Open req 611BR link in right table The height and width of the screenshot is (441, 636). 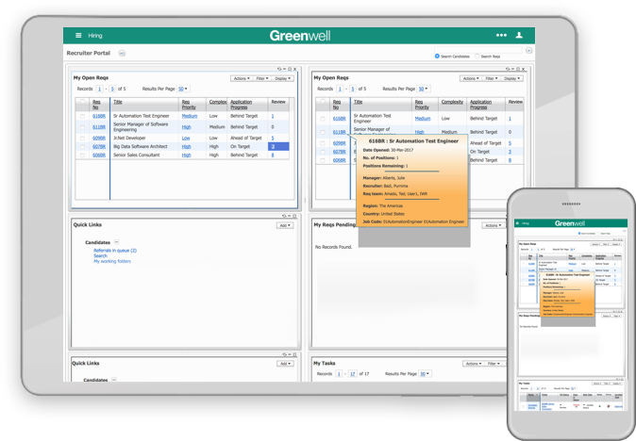[x=339, y=132]
